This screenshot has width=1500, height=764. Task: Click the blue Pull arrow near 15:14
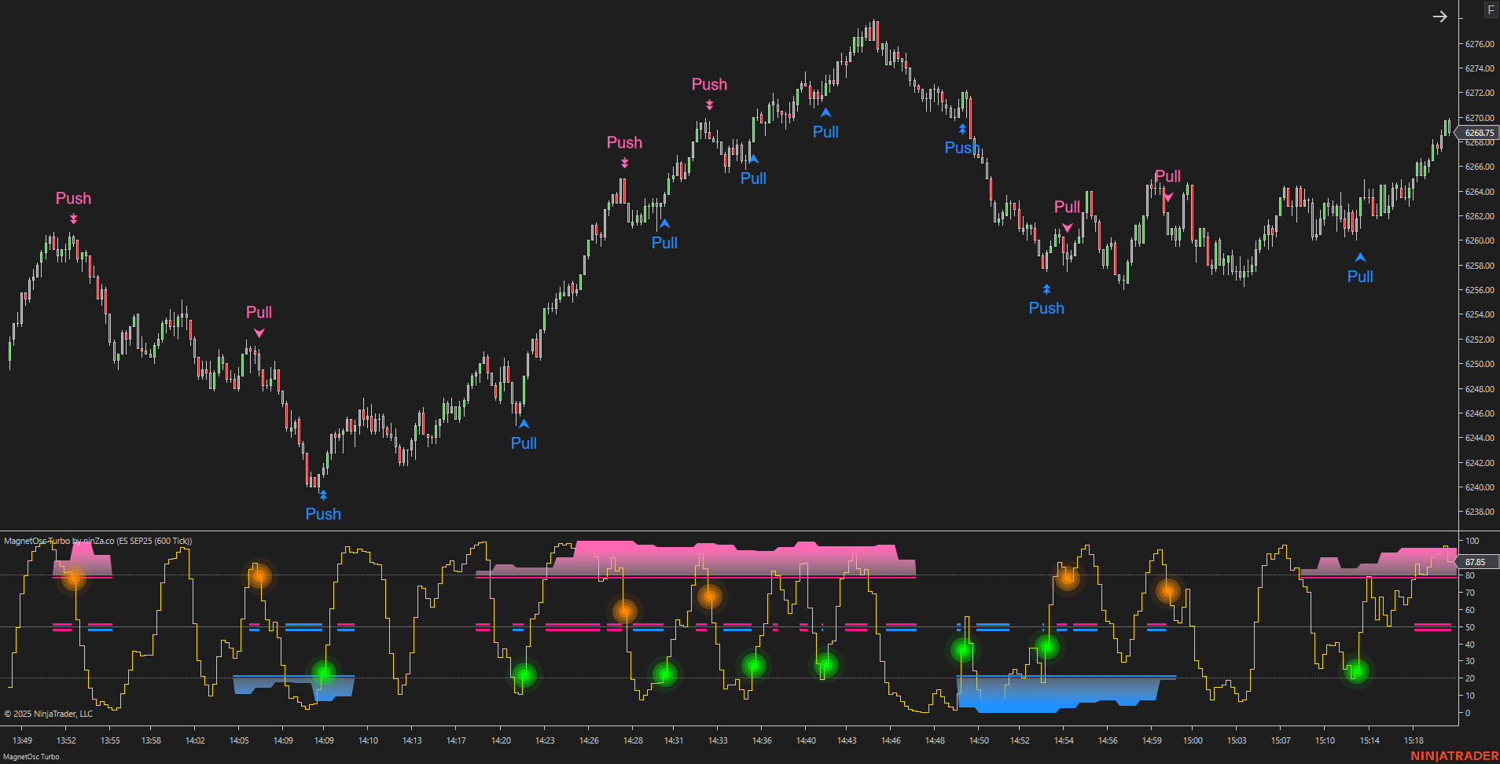[x=1359, y=256]
